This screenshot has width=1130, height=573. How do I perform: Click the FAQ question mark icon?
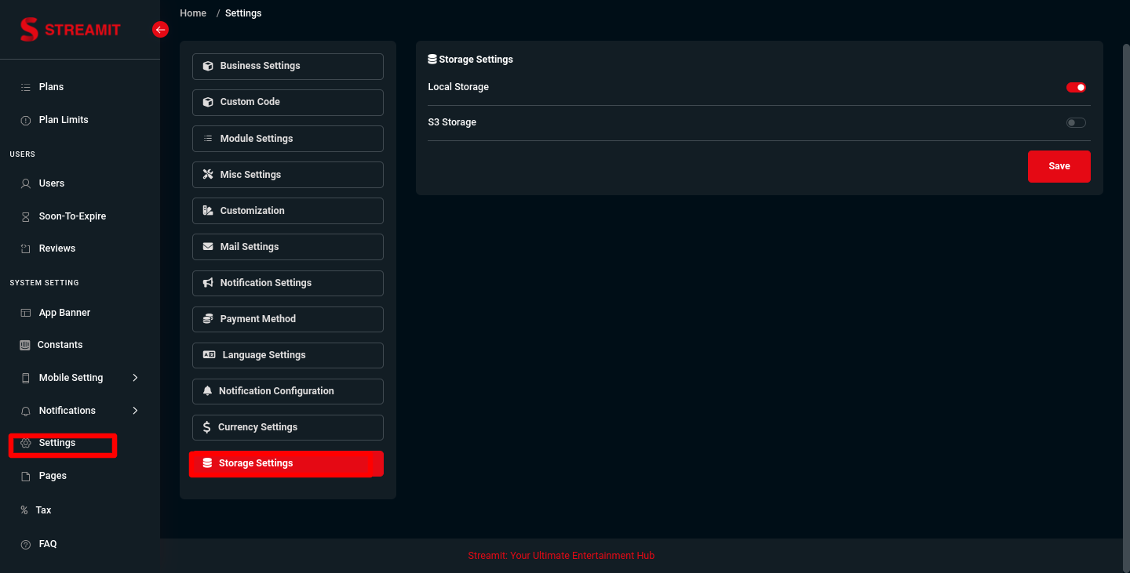[25, 544]
